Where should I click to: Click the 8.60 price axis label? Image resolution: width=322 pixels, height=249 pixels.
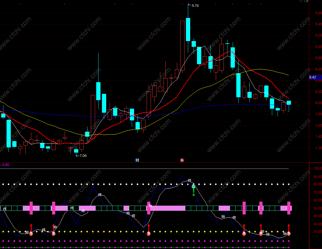coord(318,69)
